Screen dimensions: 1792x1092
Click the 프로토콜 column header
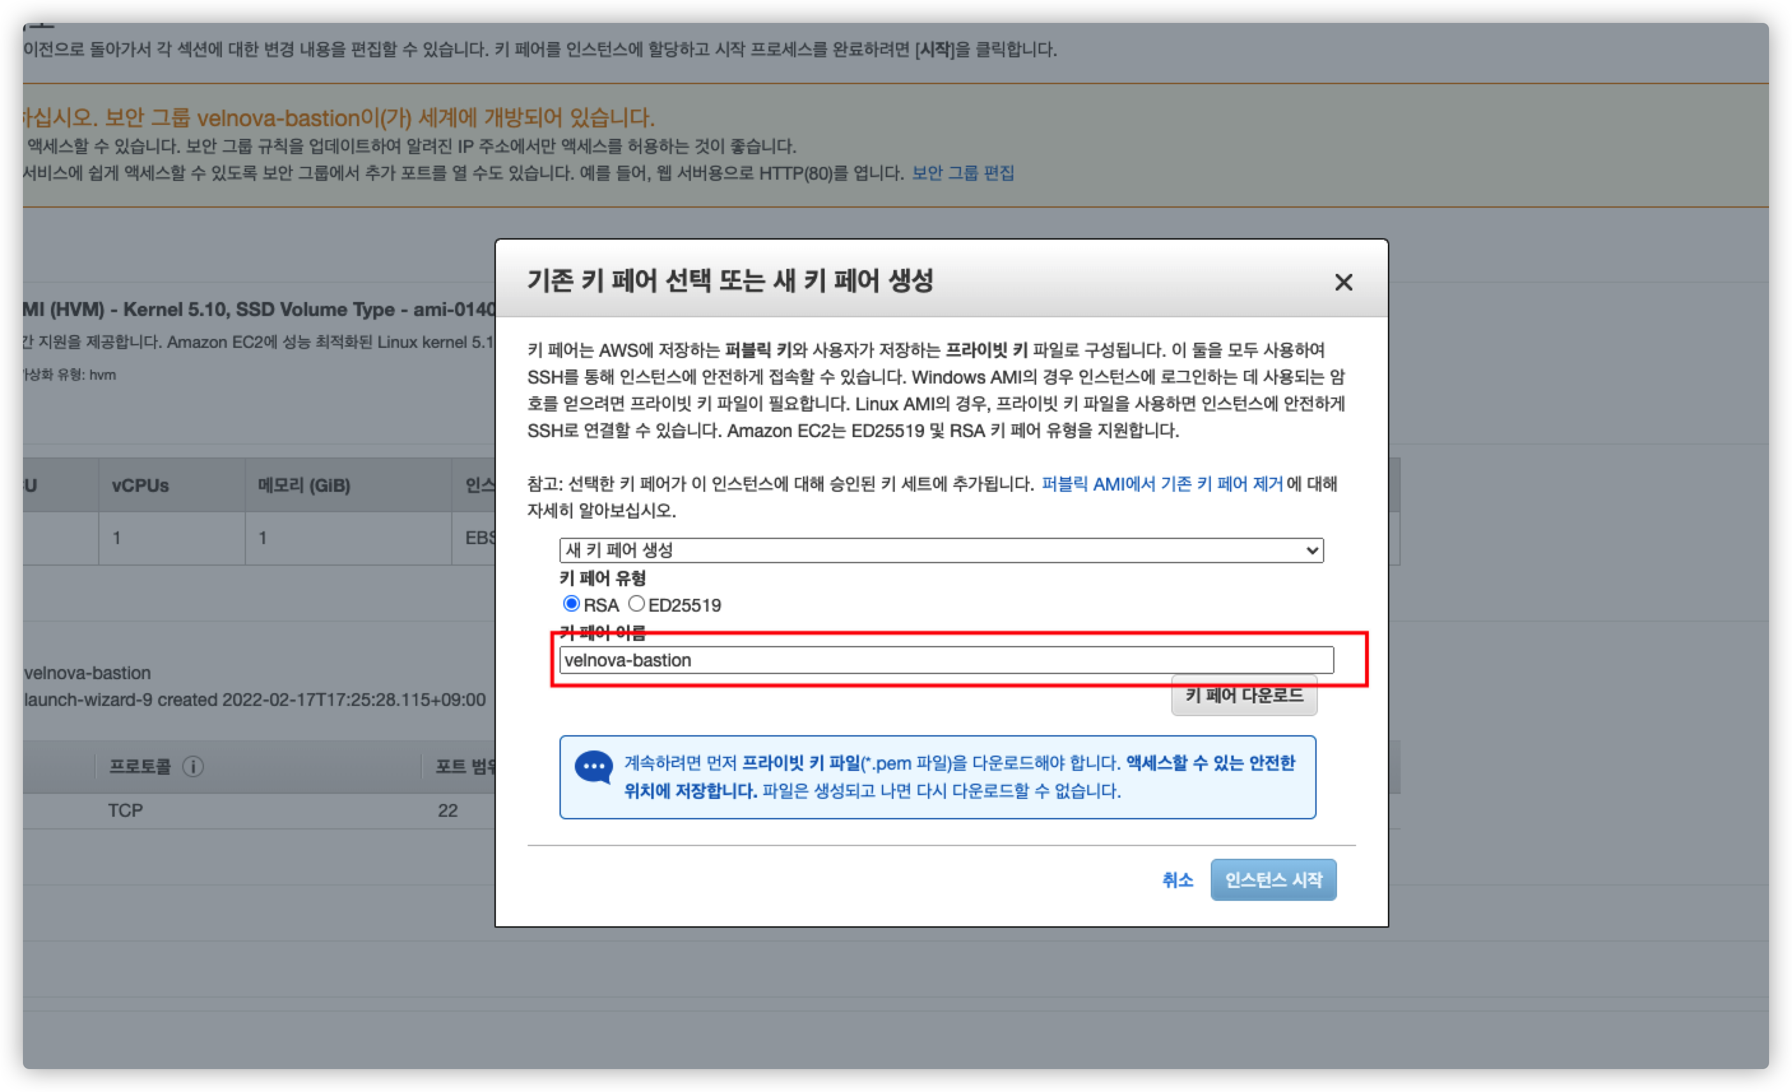coord(140,766)
